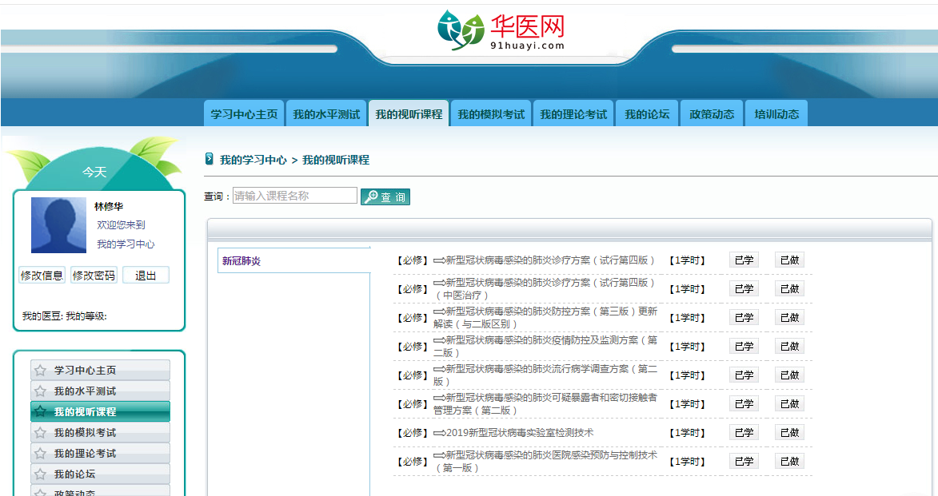Screen dimensions: 938x496
Task: Open the 我的水平测试 top tab
Action: (x=326, y=114)
